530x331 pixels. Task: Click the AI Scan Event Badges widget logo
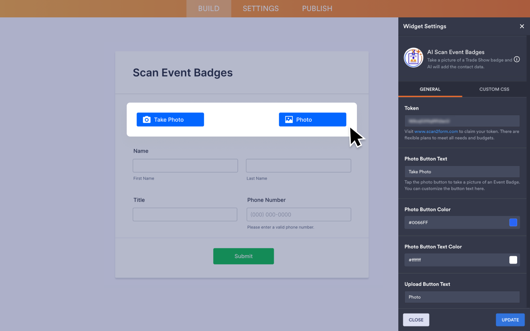click(x=413, y=58)
